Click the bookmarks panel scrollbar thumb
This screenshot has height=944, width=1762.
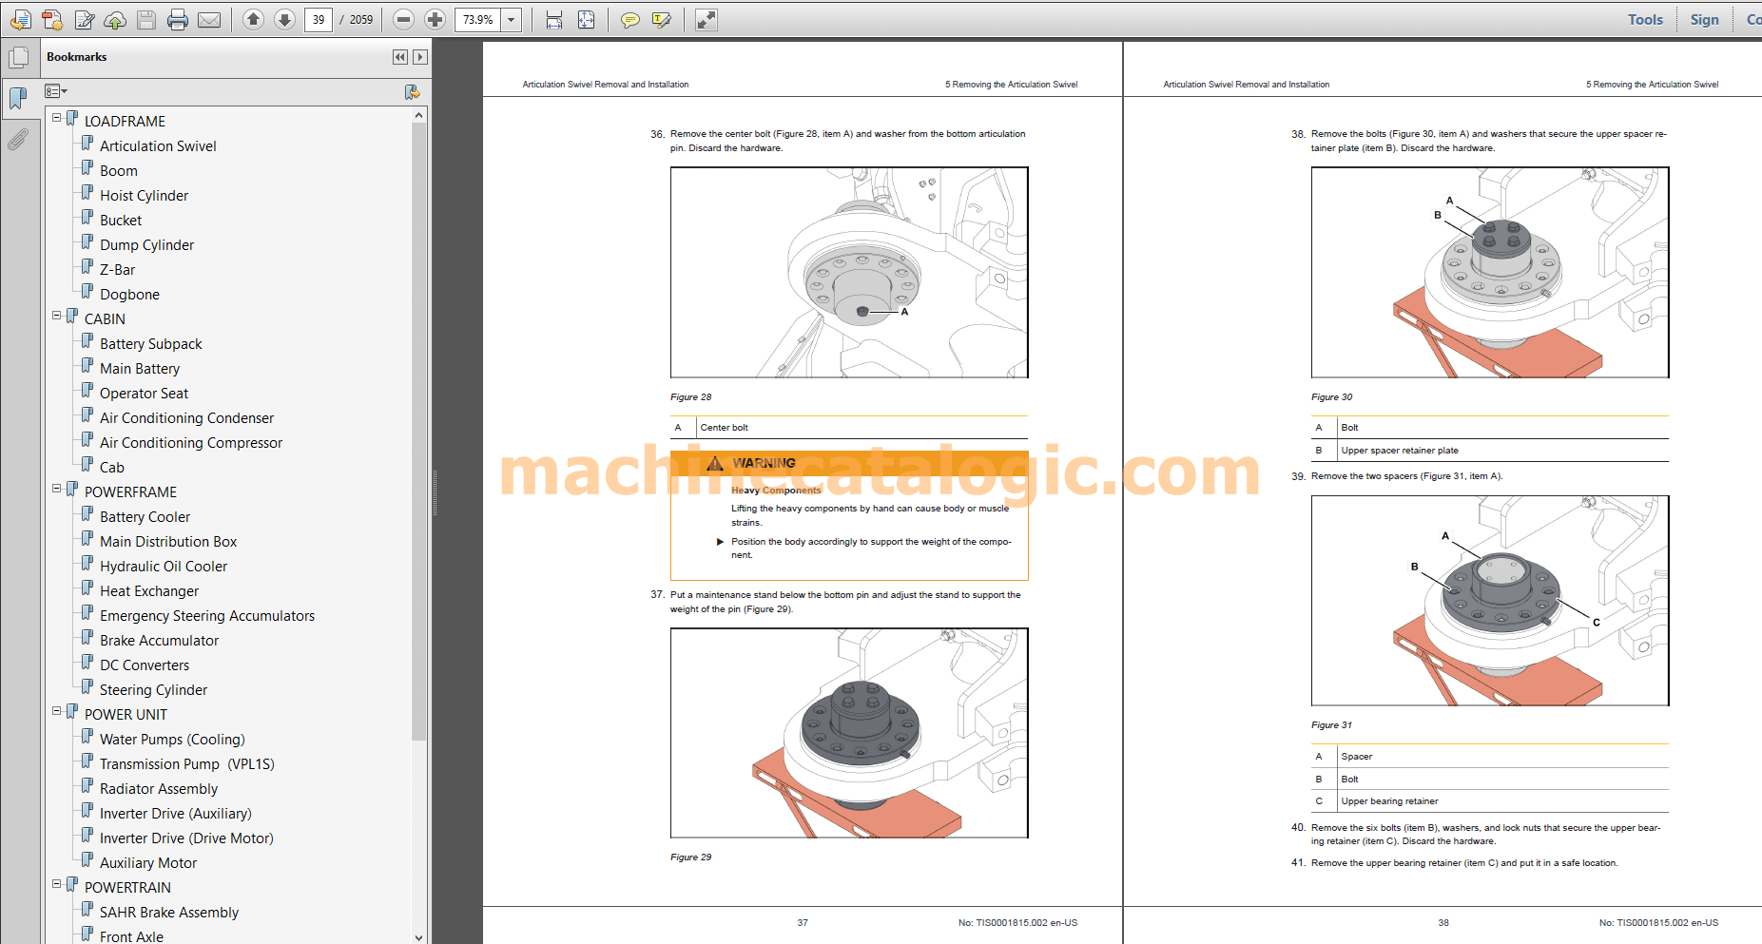pyautogui.click(x=419, y=431)
